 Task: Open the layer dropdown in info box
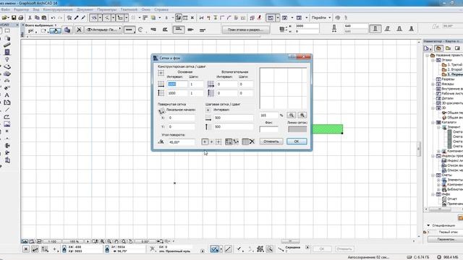[x=103, y=30]
